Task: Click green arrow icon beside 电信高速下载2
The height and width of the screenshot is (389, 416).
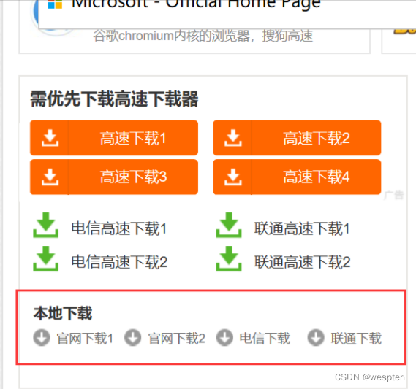Action: (x=45, y=258)
